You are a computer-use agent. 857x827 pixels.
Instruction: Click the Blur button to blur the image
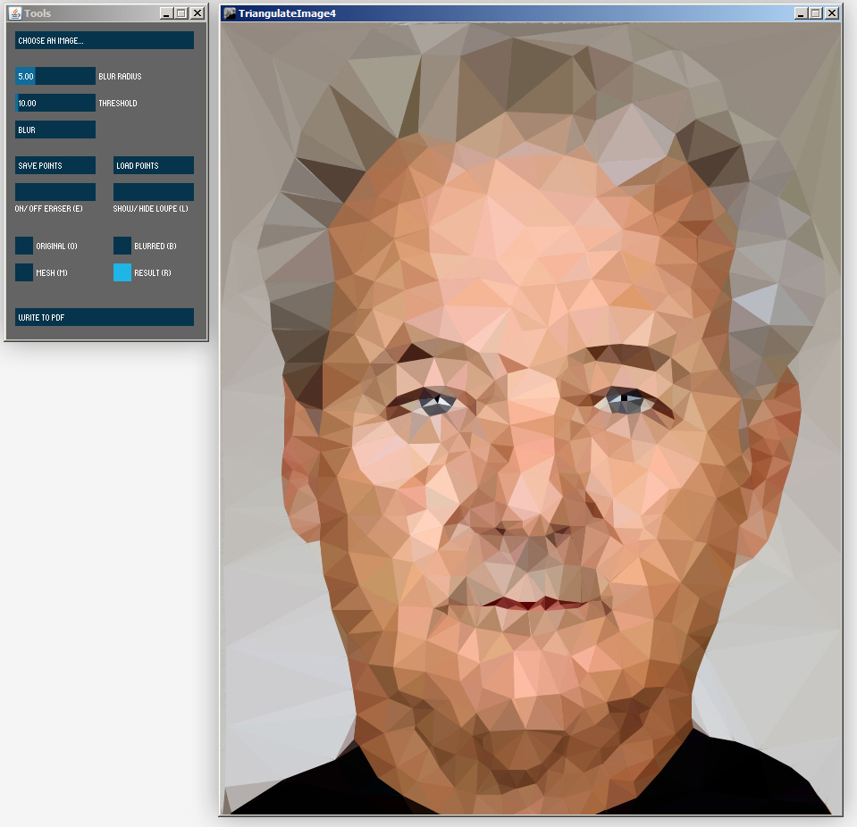55,129
